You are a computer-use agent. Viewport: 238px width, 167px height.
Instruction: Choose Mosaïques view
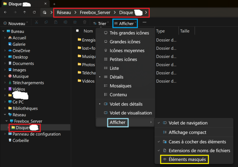[x=125, y=86]
